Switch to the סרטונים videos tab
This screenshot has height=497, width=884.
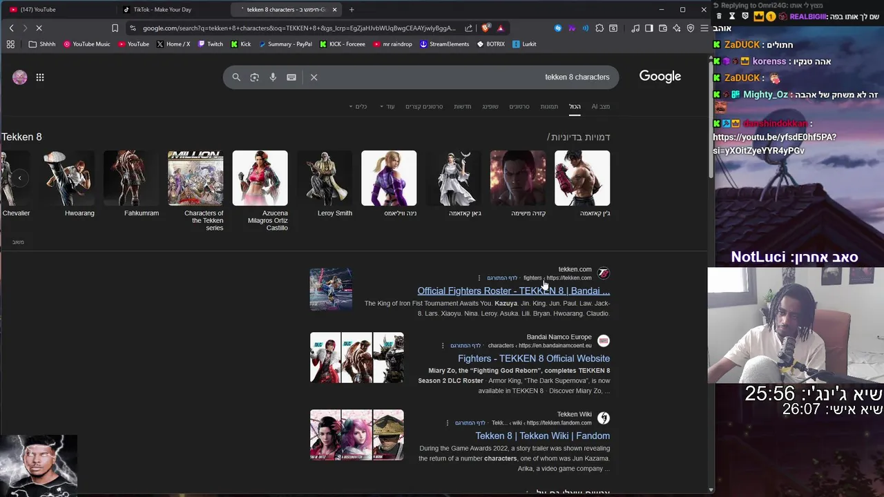coord(519,106)
